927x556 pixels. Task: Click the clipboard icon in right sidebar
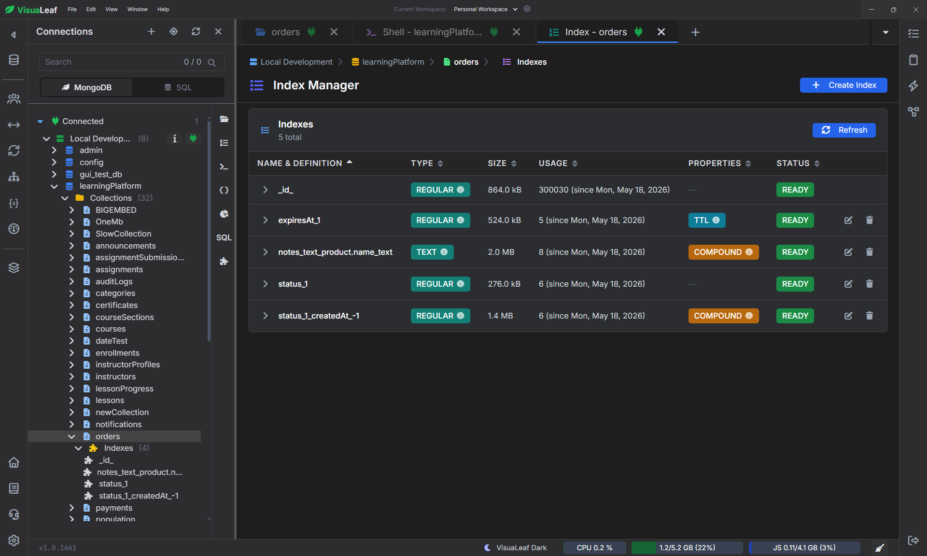point(913,60)
